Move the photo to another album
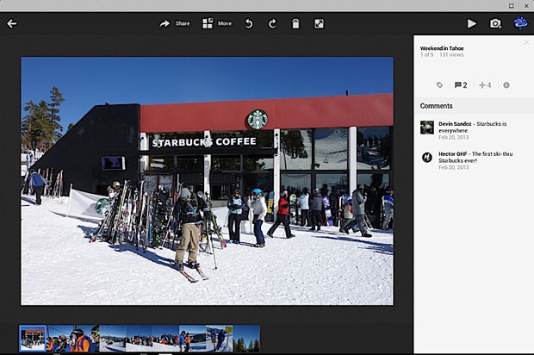Screen dimensions: 534x355 pos(217,23)
